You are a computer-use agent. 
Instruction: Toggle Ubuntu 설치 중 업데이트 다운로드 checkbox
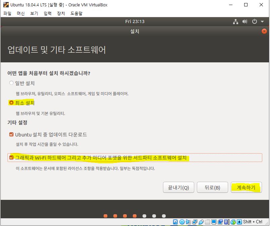click(x=11, y=134)
